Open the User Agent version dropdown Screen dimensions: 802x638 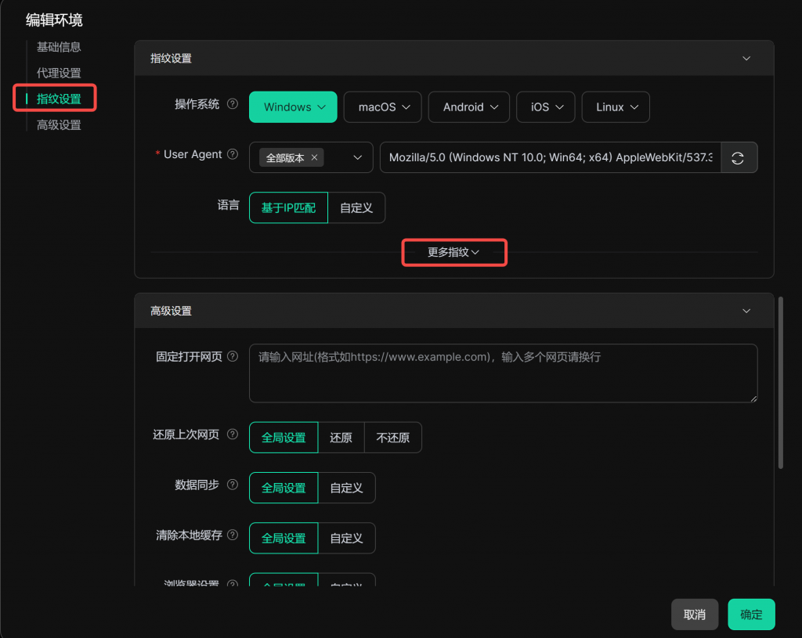[x=357, y=157]
